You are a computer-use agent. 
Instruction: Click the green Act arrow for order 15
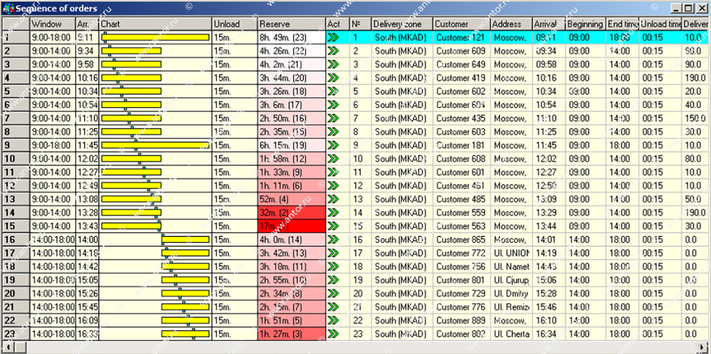click(334, 226)
